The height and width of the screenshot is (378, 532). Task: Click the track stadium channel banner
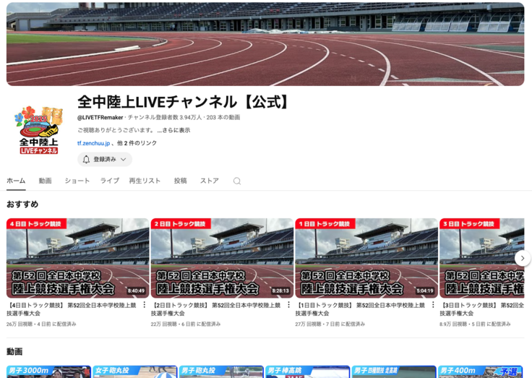coord(265,44)
